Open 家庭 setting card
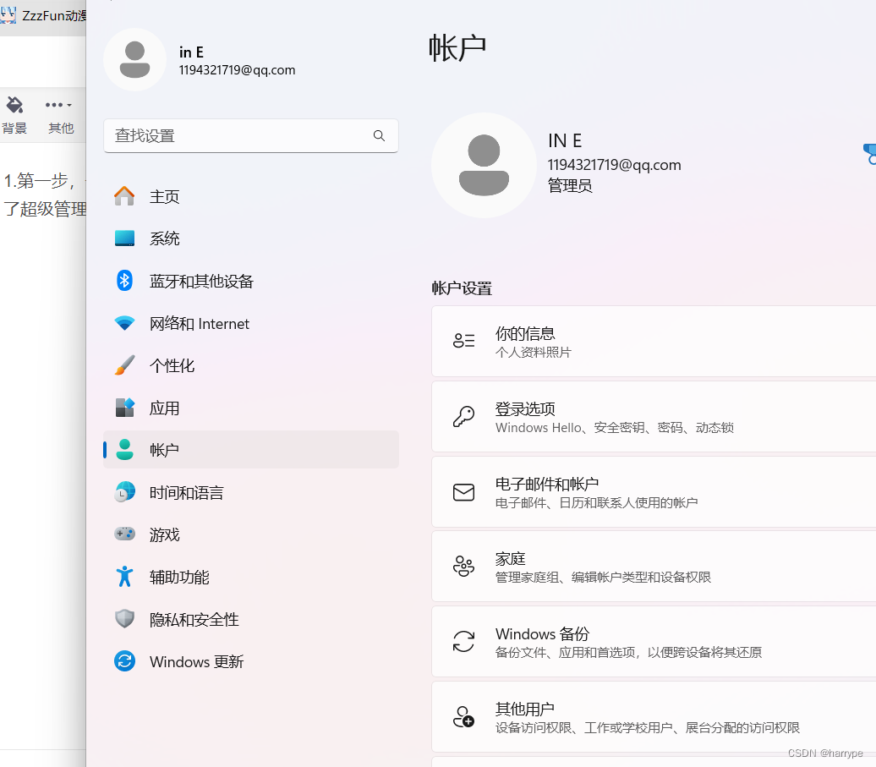 coord(654,567)
